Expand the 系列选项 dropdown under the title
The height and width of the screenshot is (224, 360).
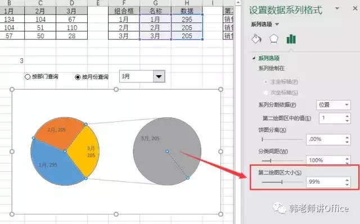277,24
